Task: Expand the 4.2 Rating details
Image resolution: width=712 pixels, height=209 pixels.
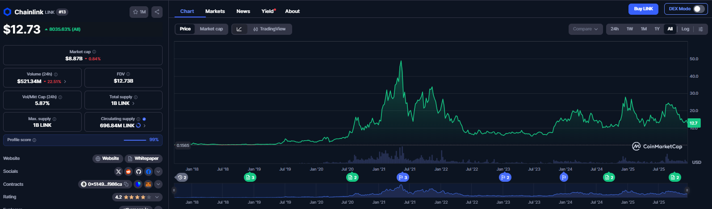Action: pyautogui.click(x=158, y=197)
